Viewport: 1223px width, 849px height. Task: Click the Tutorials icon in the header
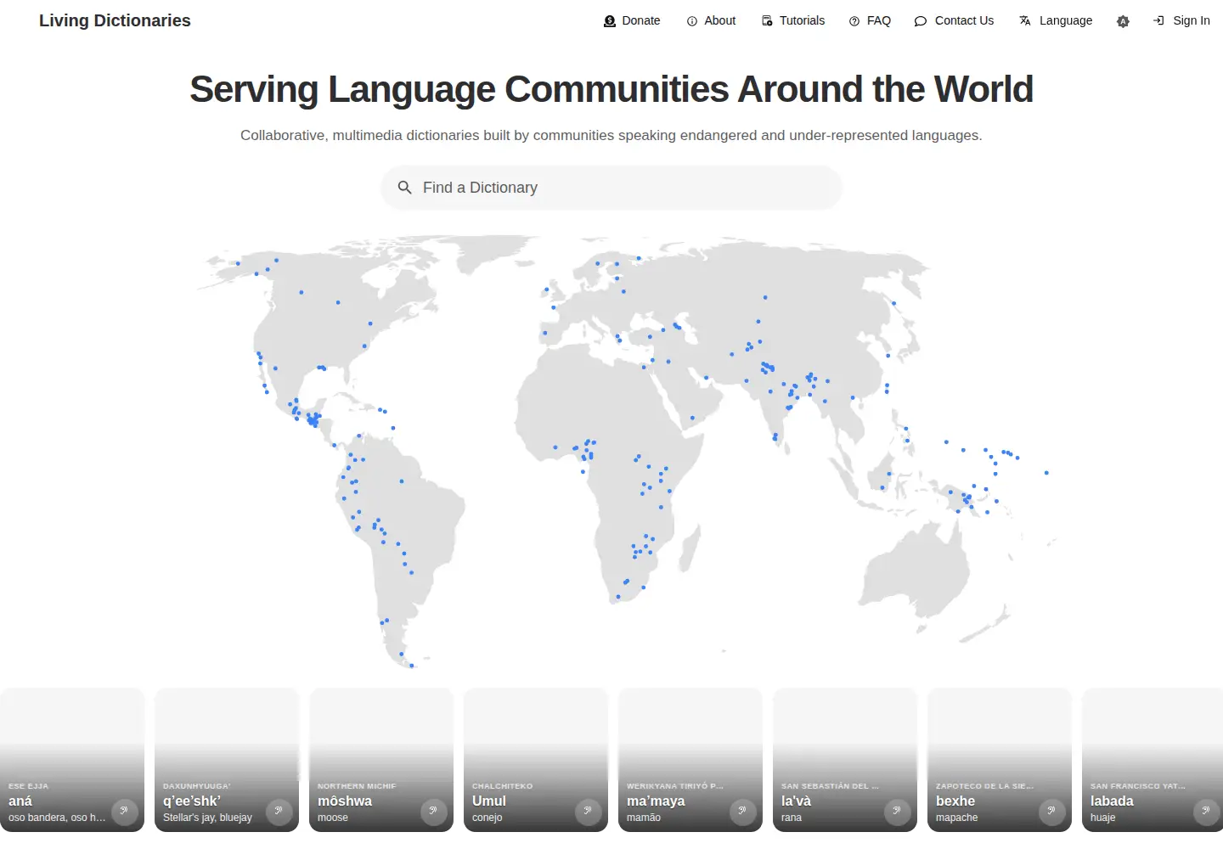click(767, 21)
